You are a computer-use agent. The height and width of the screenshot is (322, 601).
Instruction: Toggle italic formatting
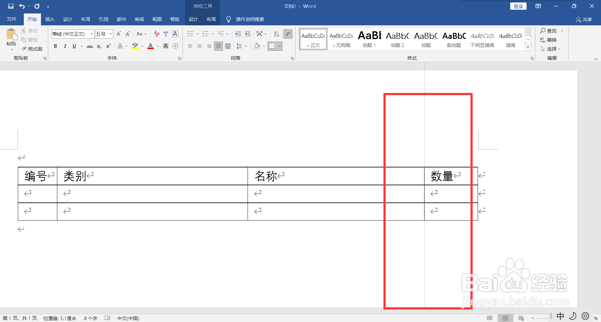[x=65, y=46]
